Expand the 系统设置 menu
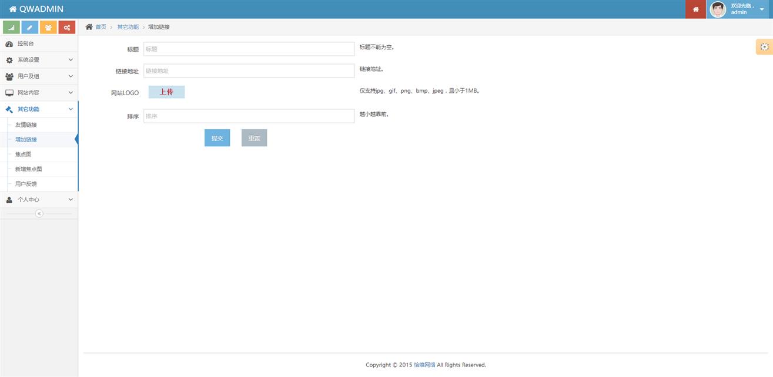 pyautogui.click(x=39, y=60)
